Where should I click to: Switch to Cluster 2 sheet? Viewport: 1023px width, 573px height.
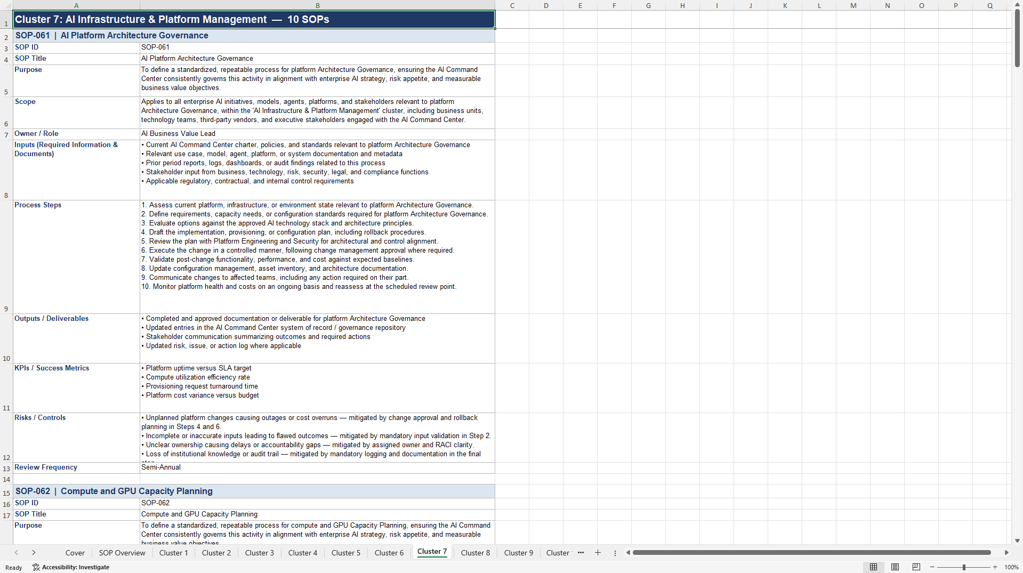tap(216, 553)
